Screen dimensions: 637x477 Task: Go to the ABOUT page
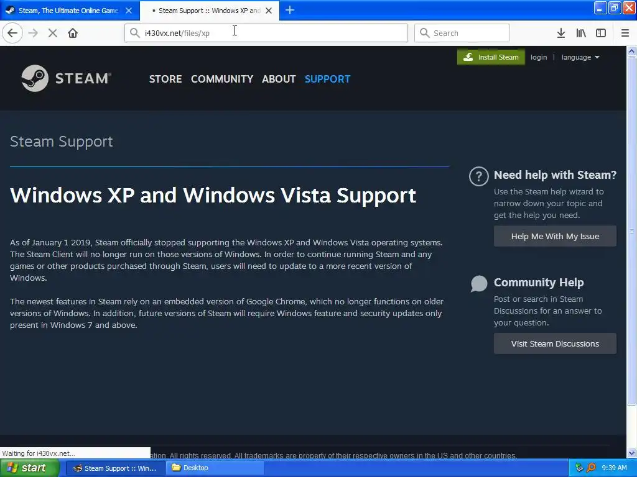[x=279, y=79]
